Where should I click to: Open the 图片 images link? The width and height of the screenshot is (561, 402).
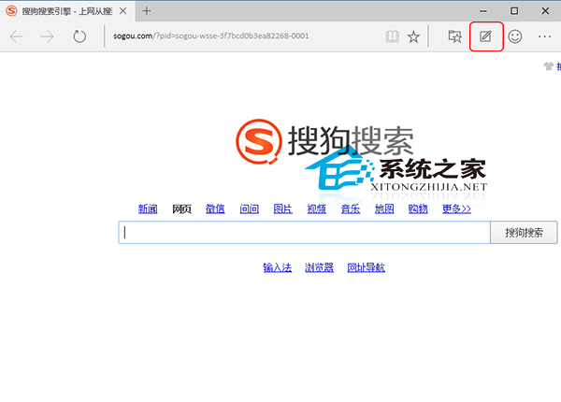click(283, 208)
